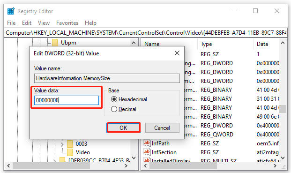
Task: Click the Cancel button
Action: [162, 128]
